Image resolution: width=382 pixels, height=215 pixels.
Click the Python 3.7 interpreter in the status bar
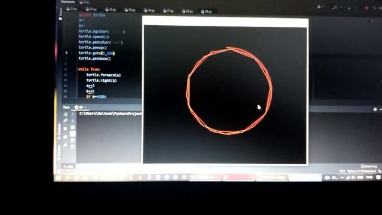pyautogui.click(x=361, y=171)
